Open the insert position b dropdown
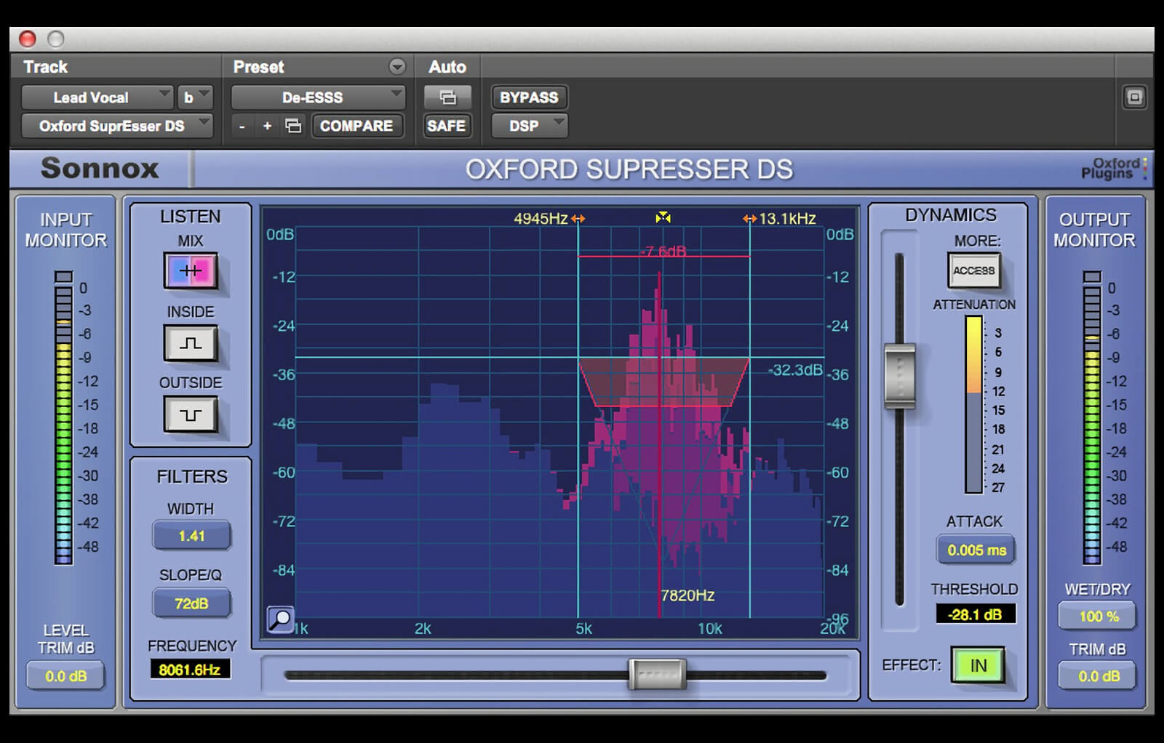Viewport: 1164px width, 743px height. coord(195,97)
